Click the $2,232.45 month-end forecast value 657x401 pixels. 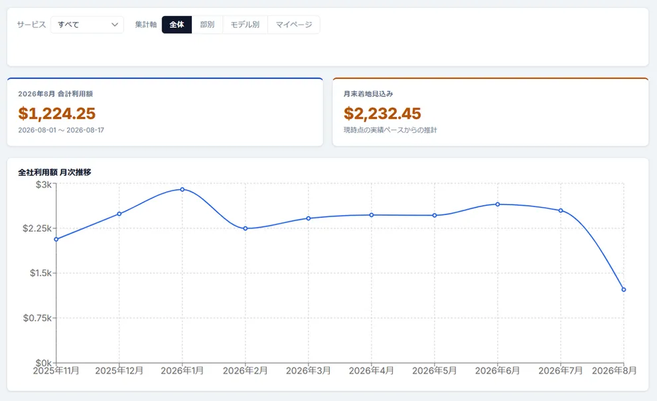382,114
